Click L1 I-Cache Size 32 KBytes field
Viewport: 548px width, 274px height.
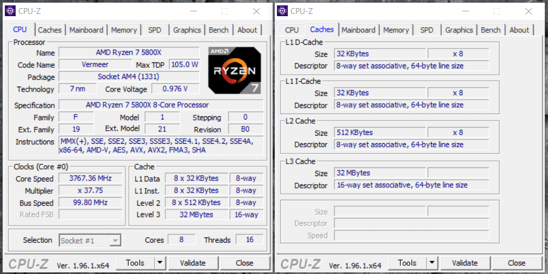click(x=380, y=93)
